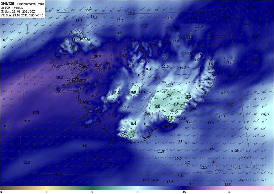Click the 12.9 value label
Screen dimensions: 274x194
(x=190, y=37)
